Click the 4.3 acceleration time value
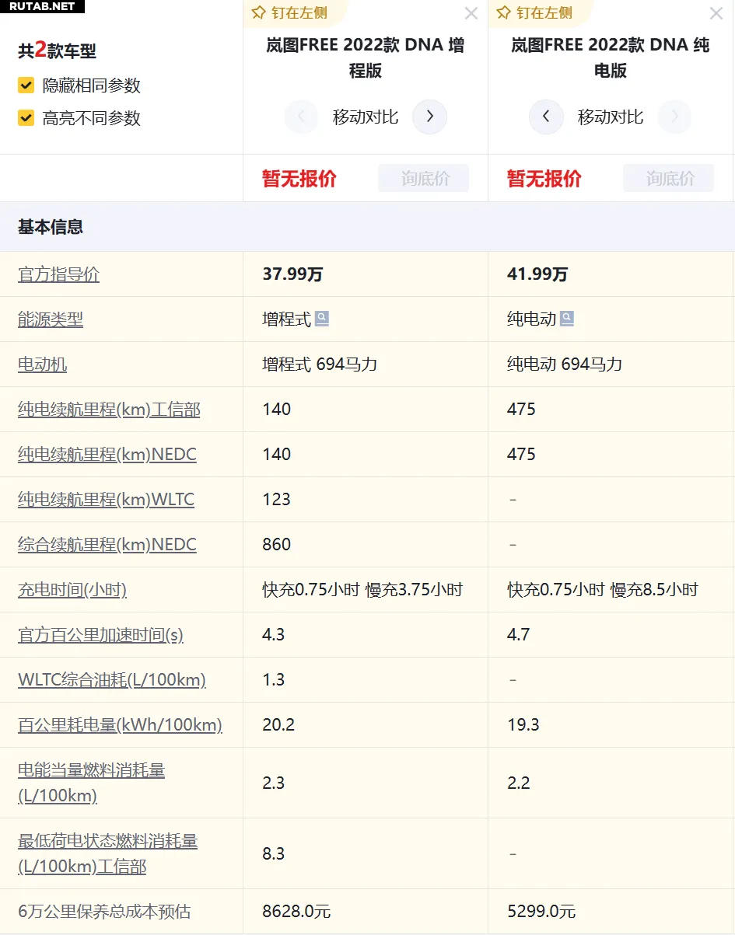 tap(274, 635)
